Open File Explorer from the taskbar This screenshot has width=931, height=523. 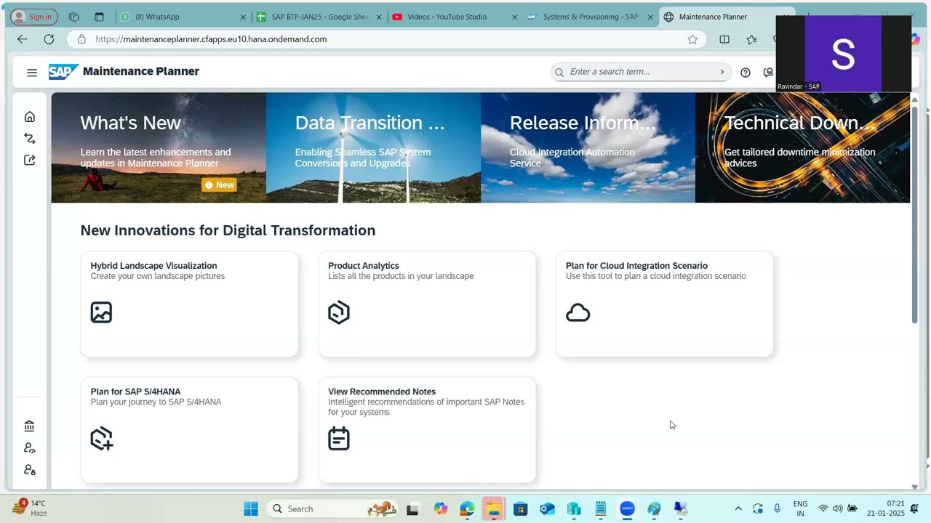[x=493, y=508]
